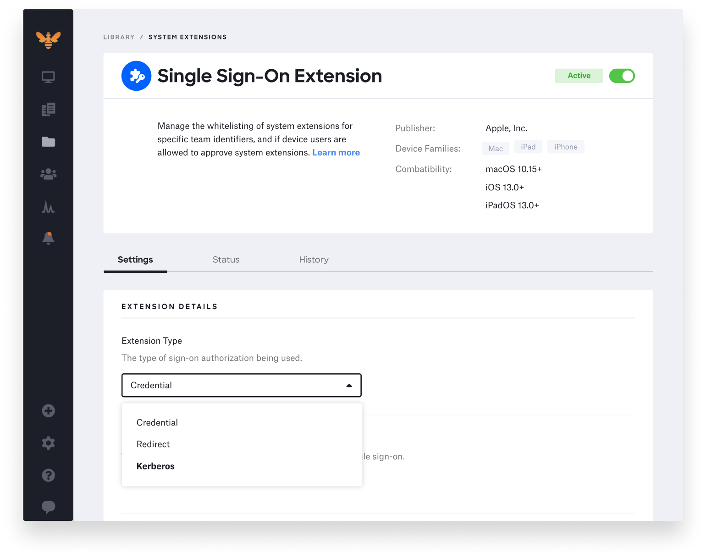The width and height of the screenshot is (706, 558).
Task: Choose Redirect as the extension type
Action: click(153, 444)
